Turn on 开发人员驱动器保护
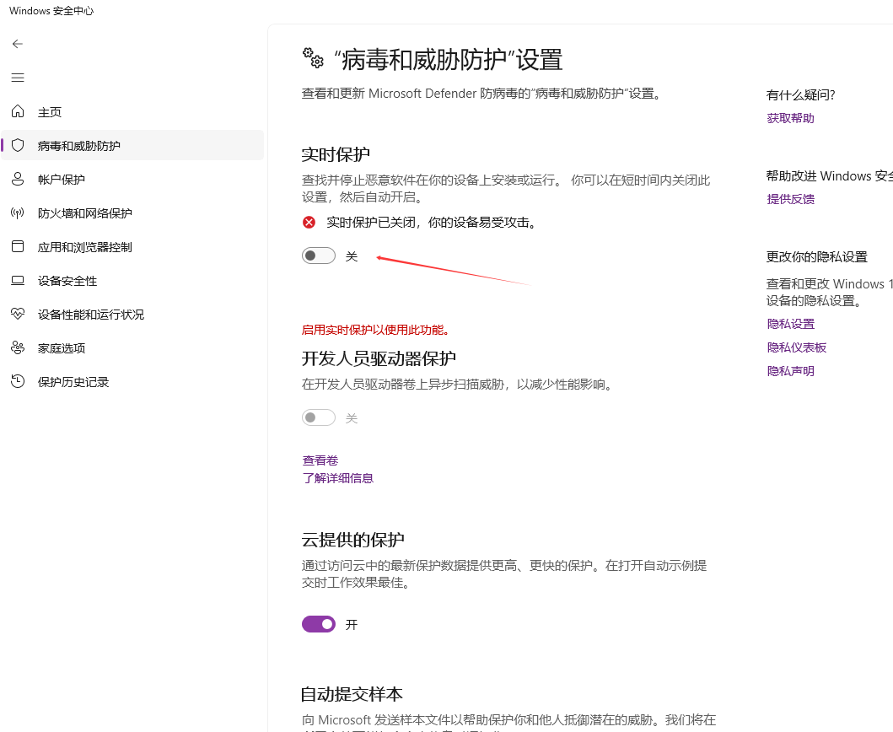Screen dimensions: 893x732 [318, 417]
